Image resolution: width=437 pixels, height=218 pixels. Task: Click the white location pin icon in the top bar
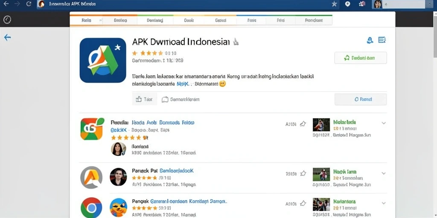click(347, 4)
